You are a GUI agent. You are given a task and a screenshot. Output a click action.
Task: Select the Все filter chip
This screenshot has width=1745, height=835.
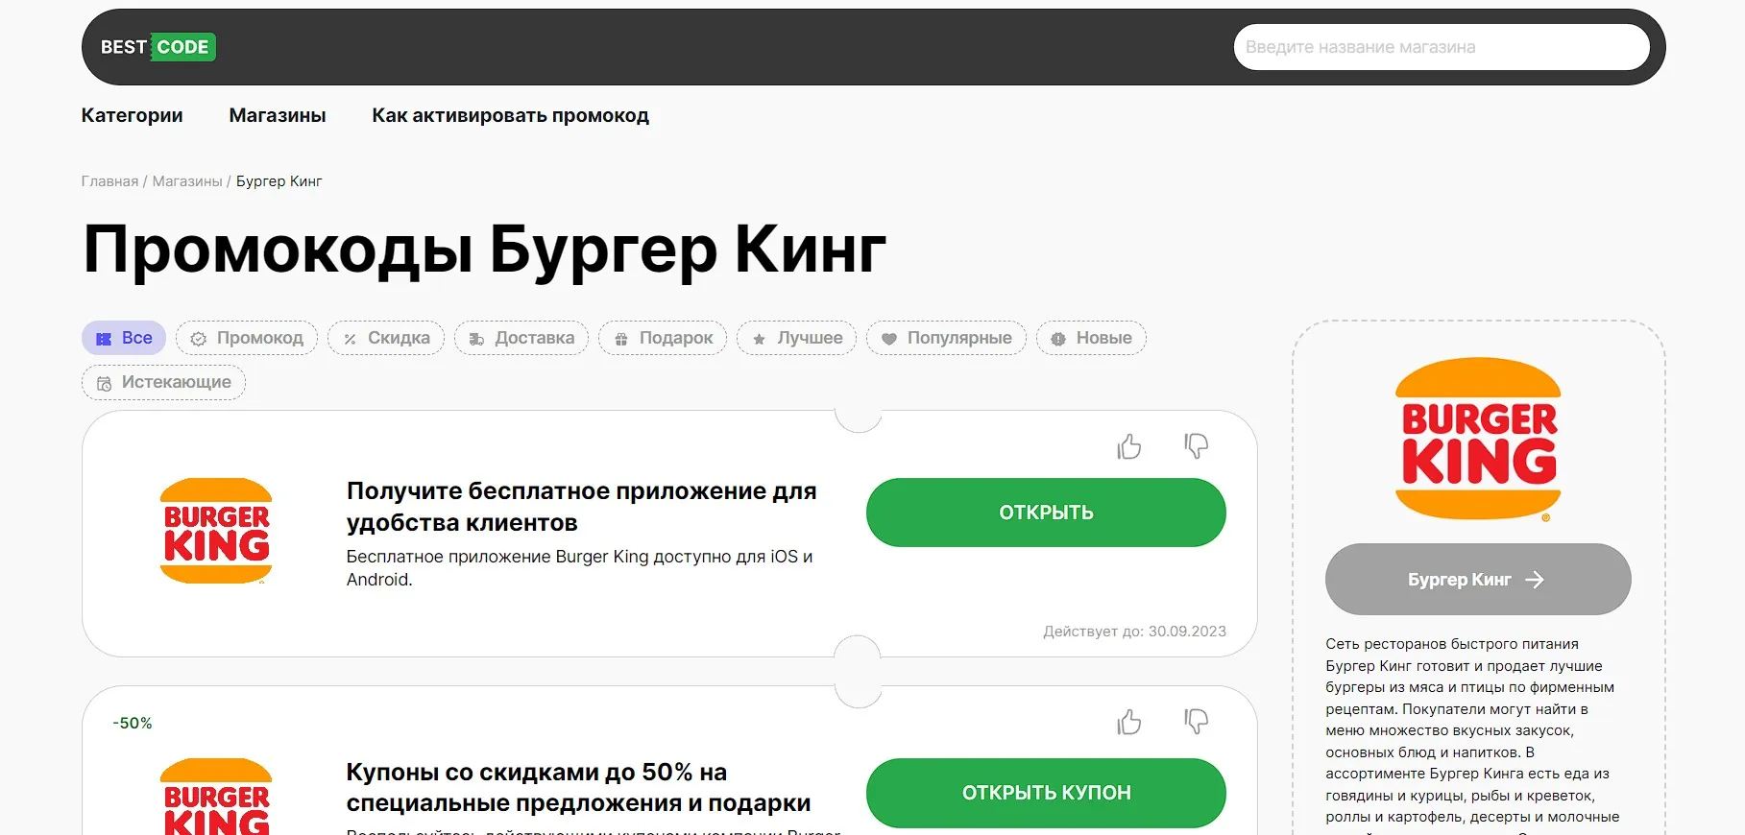click(x=124, y=338)
